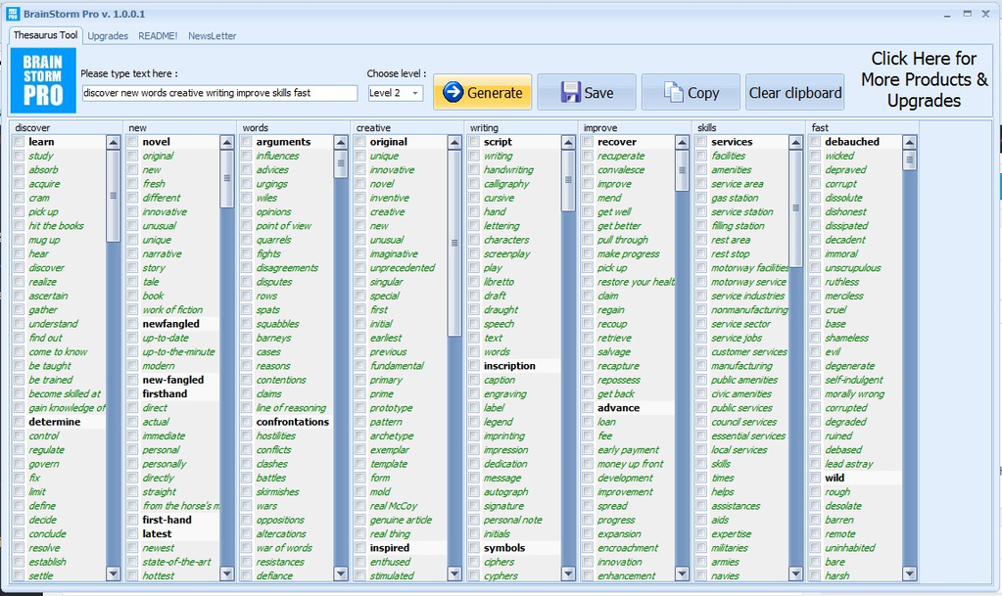Image resolution: width=1002 pixels, height=596 pixels.
Task: Select the word 'early payment'
Action: click(x=628, y=450)
